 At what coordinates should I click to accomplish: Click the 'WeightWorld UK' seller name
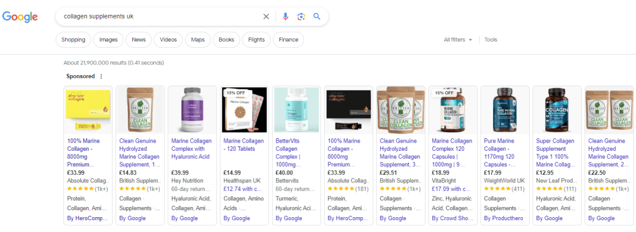pyautogui.click(x=504, y=181)
